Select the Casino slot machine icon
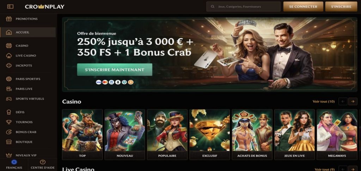This screenshot has height=171, width=361. (9, 45)
